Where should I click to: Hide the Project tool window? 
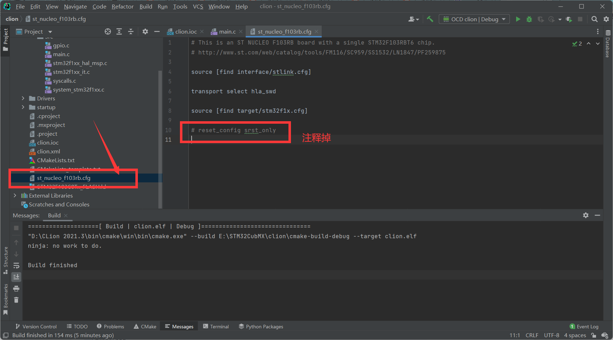157,31
